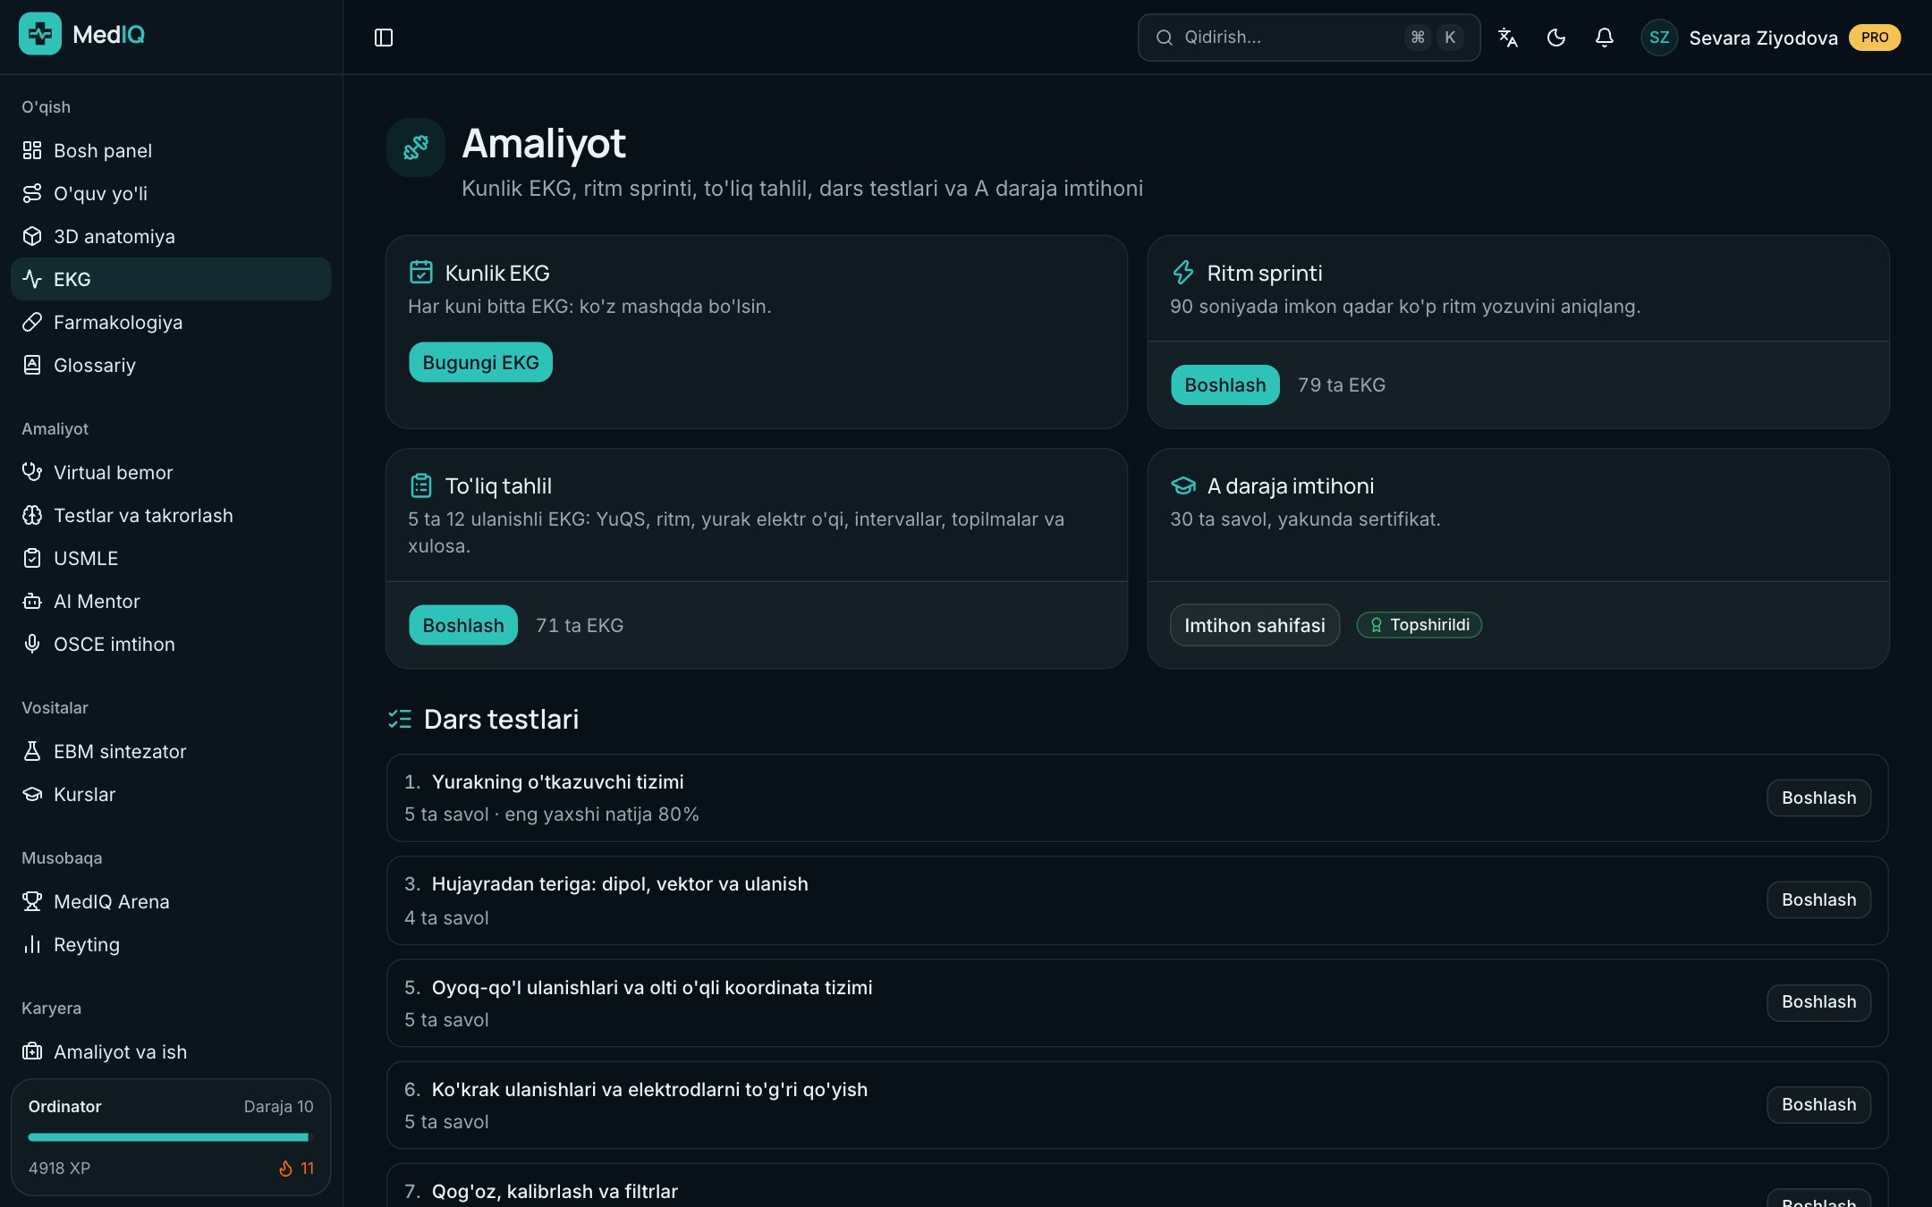Image resolution: width=1932 pixels, height=1207 pixels.
Task: Open Testlar va takrorlash brain item
Action: 171,515
